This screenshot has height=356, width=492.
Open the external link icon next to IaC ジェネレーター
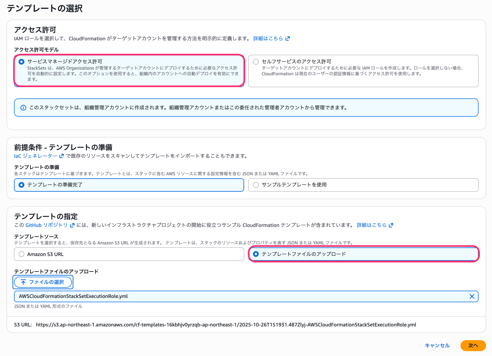(62, 155)
